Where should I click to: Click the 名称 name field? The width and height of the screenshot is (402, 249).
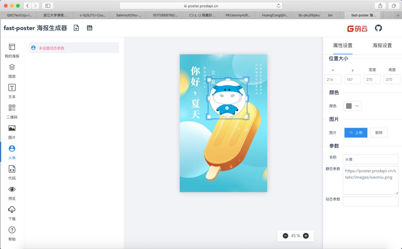[370, 159]
